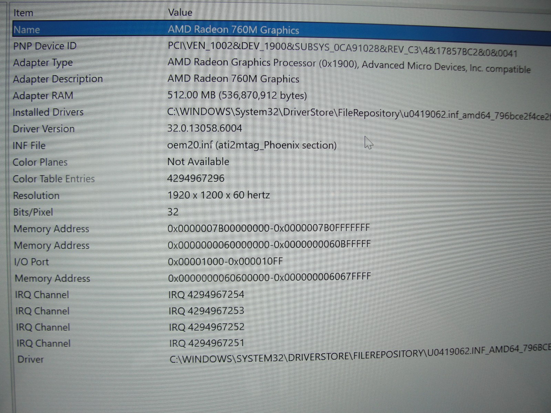Select the Color Table Entries row
The image size is (551, 413).
(53, 179)
